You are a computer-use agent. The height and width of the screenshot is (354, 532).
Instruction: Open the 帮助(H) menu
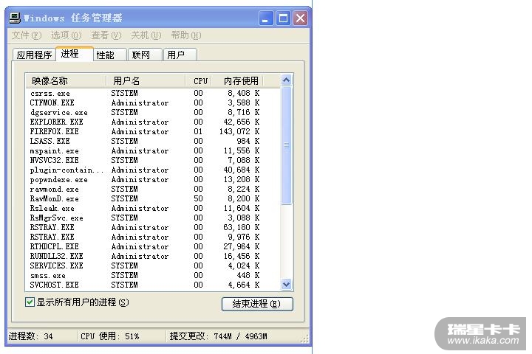click(x=186, y=35)
